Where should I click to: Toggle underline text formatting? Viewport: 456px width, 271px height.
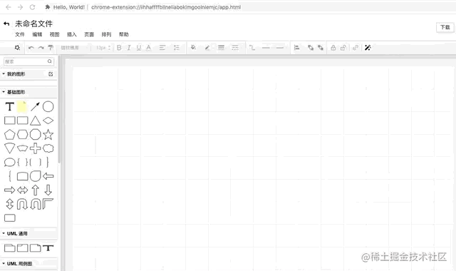point(139,48)
